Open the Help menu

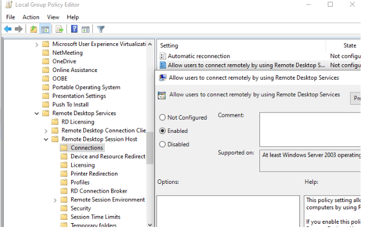(x=73, y=17)
